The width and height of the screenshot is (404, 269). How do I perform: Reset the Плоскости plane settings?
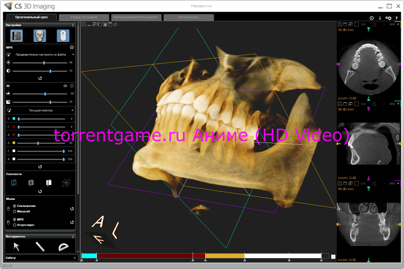click(40, 192)
